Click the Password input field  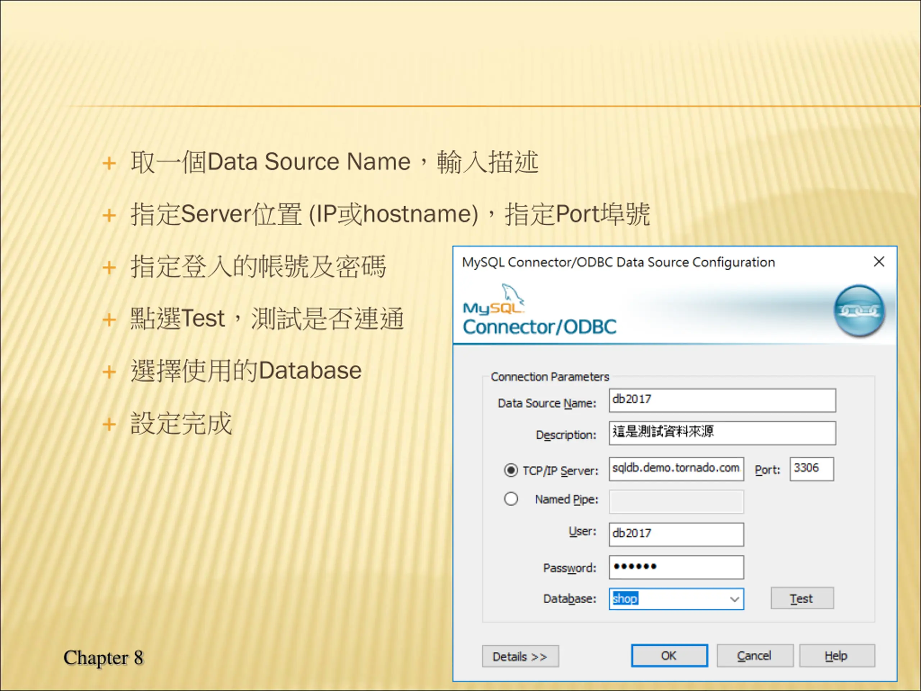[676, 567]
